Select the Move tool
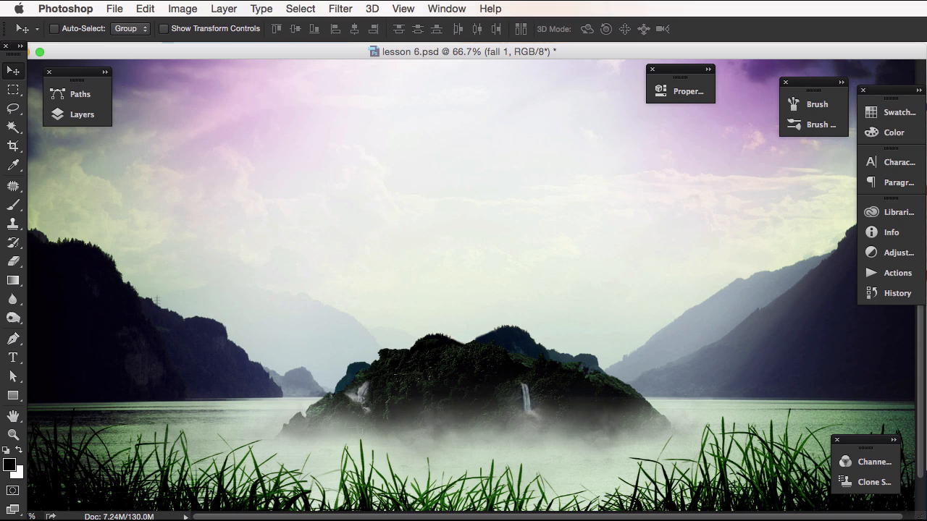 click(x=13, y=71)
